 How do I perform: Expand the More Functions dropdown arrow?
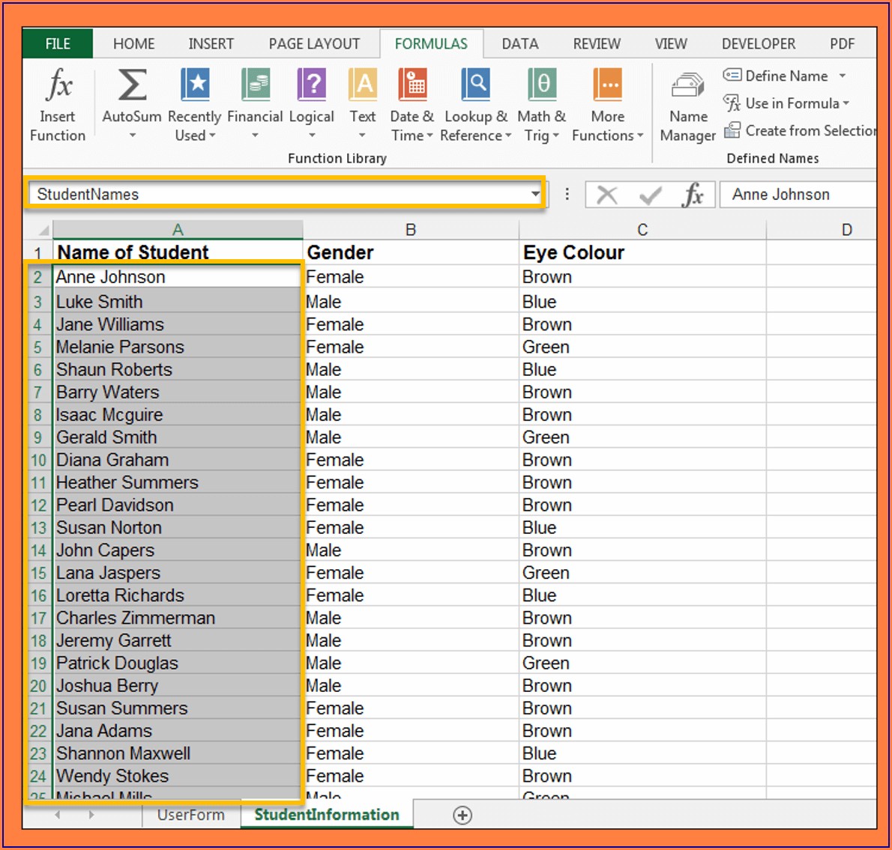coord(640,136)
